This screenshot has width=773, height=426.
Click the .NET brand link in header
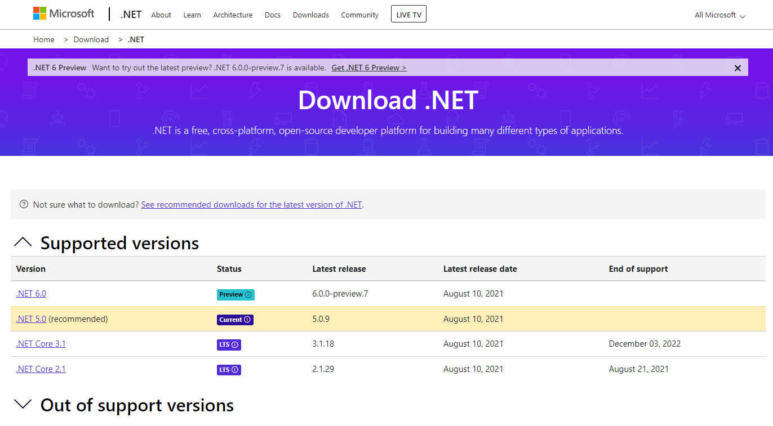click(x=131, y=15)
